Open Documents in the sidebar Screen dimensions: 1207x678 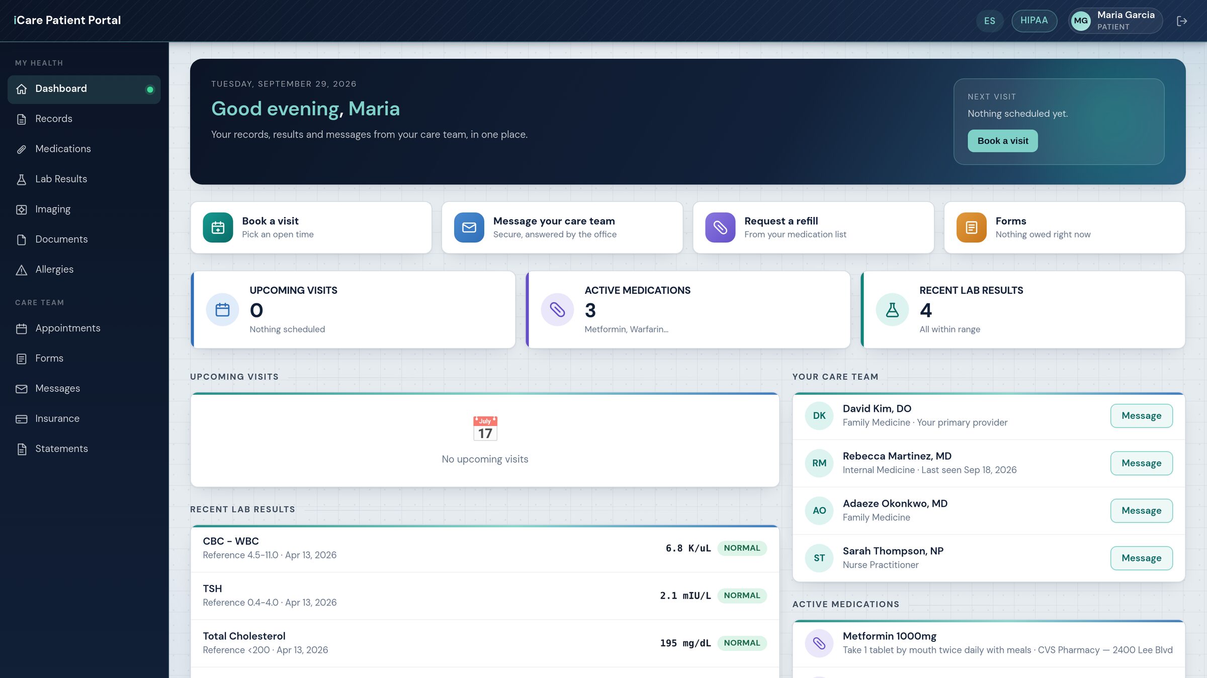(84, 240)
